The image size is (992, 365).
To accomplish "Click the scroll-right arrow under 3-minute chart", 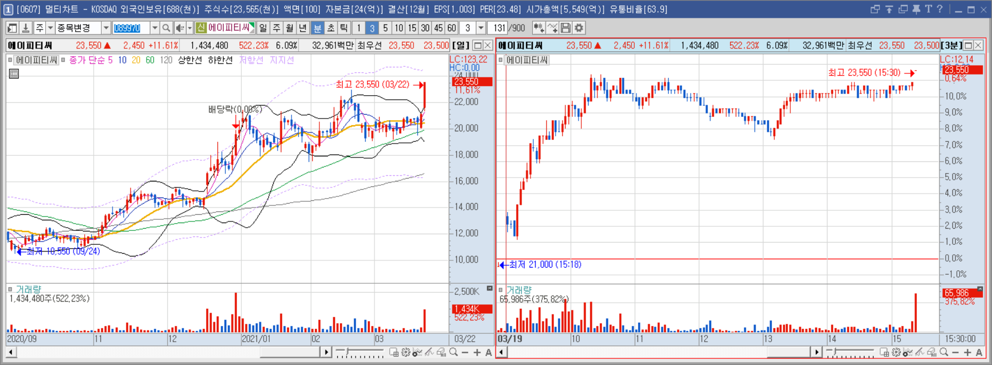I will click(x=816, y=352).
